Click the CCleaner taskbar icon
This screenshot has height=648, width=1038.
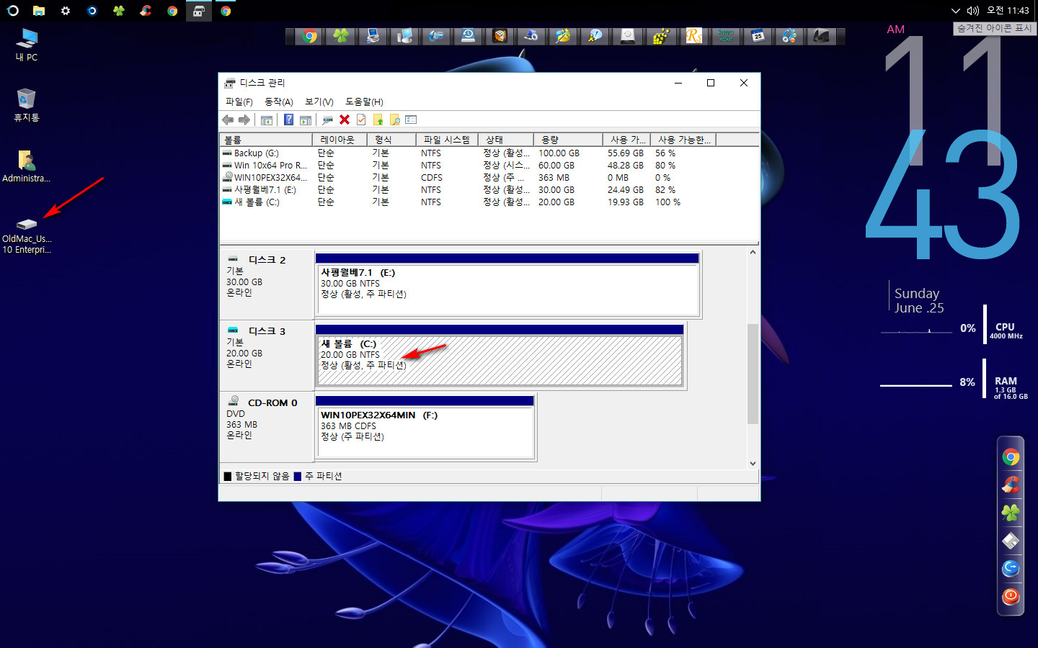[x=146, y=11]
